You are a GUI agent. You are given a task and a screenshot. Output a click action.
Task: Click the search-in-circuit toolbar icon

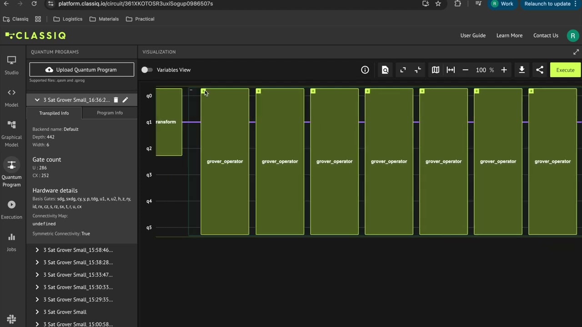(x=385, y=70)
